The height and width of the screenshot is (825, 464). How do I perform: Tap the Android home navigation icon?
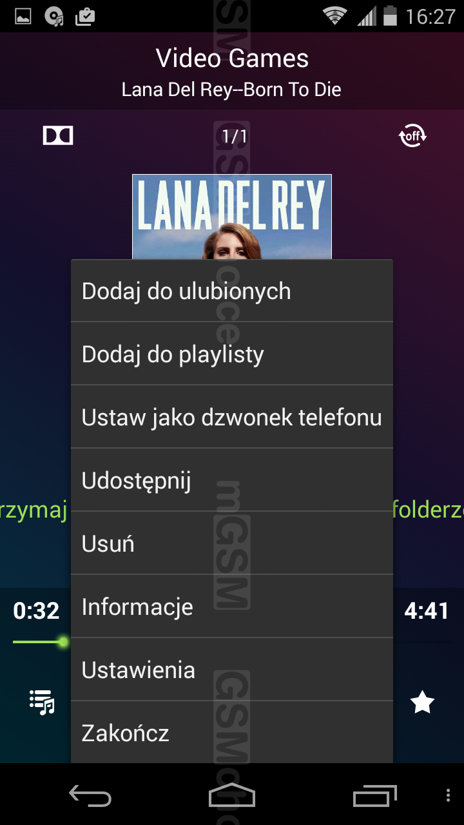click(x=232, y=795)
